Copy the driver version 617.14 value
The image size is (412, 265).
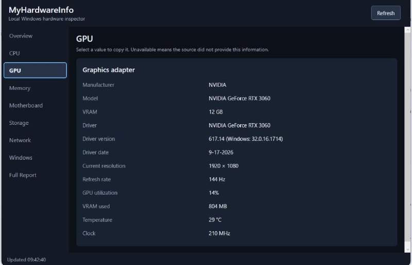click(246, 139)
